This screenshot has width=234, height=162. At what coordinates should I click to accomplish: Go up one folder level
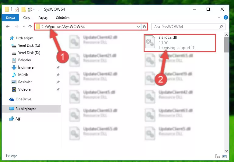pyautogui.click(x=30, y=27)
